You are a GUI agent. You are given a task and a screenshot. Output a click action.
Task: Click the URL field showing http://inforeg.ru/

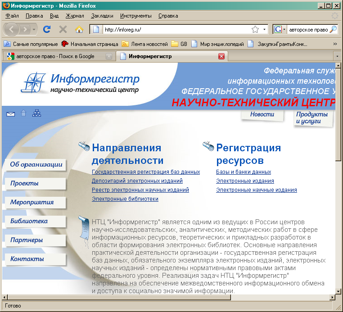point(176,29)
